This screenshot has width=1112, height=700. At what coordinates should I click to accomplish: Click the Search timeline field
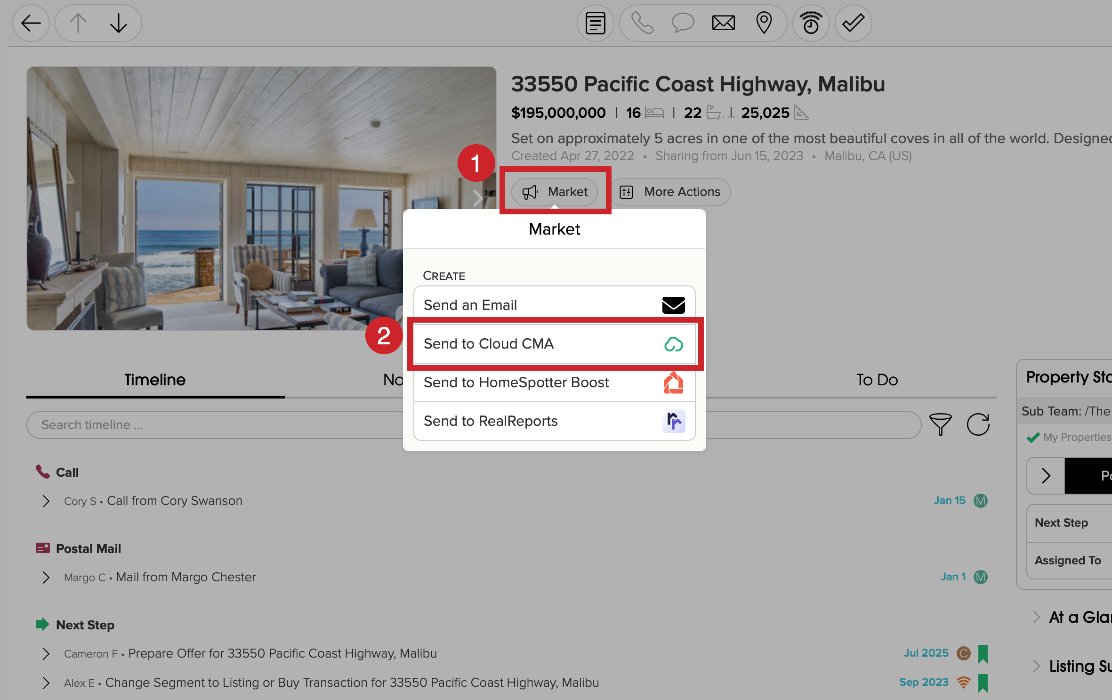[188, 424]
